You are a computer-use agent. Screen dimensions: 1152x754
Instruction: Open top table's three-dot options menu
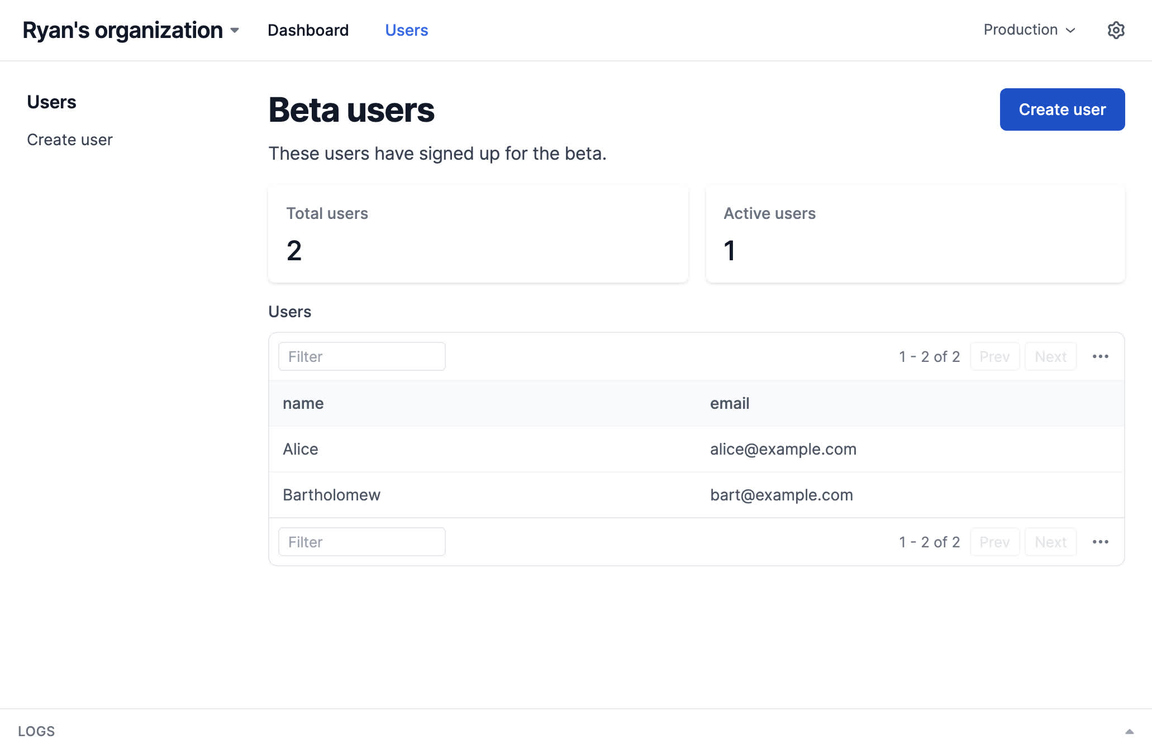click(x=1100, y=356)
